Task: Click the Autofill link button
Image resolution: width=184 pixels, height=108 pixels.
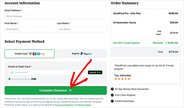Action: [x=95, y=72]
